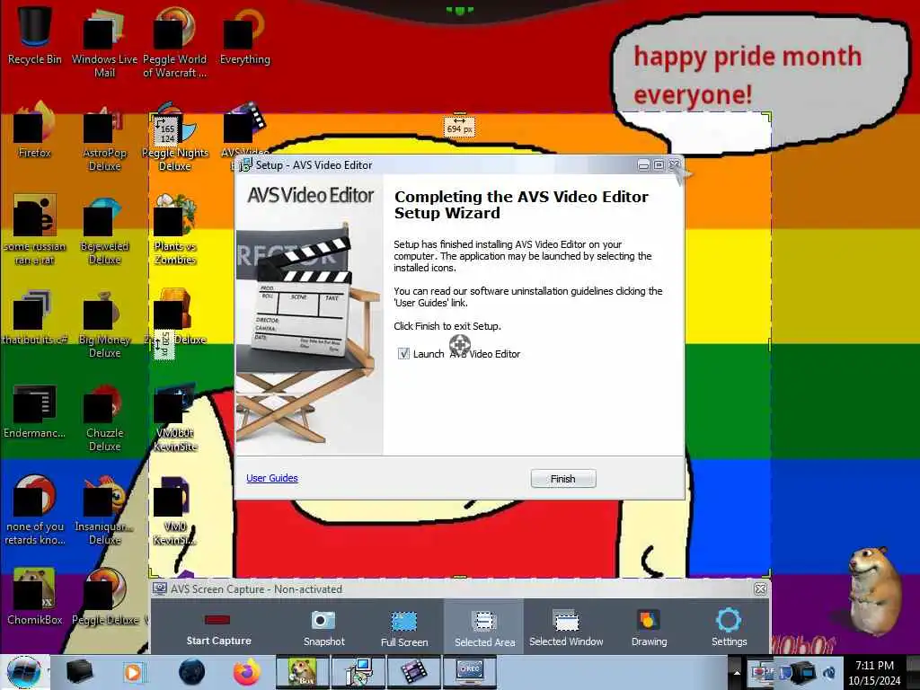Select the Selected Area capture mode
Image resolution: width=920 pixels, height=690 pixels.
tap(484, 628)
